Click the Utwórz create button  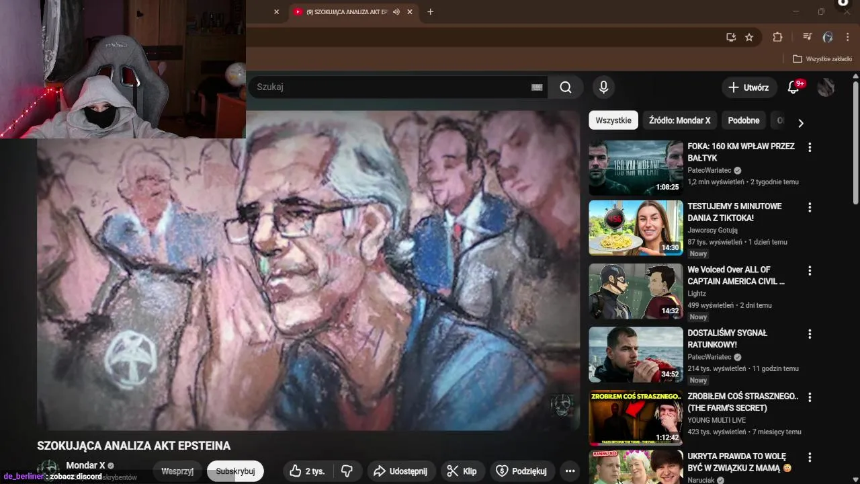[x=749, y=87]
